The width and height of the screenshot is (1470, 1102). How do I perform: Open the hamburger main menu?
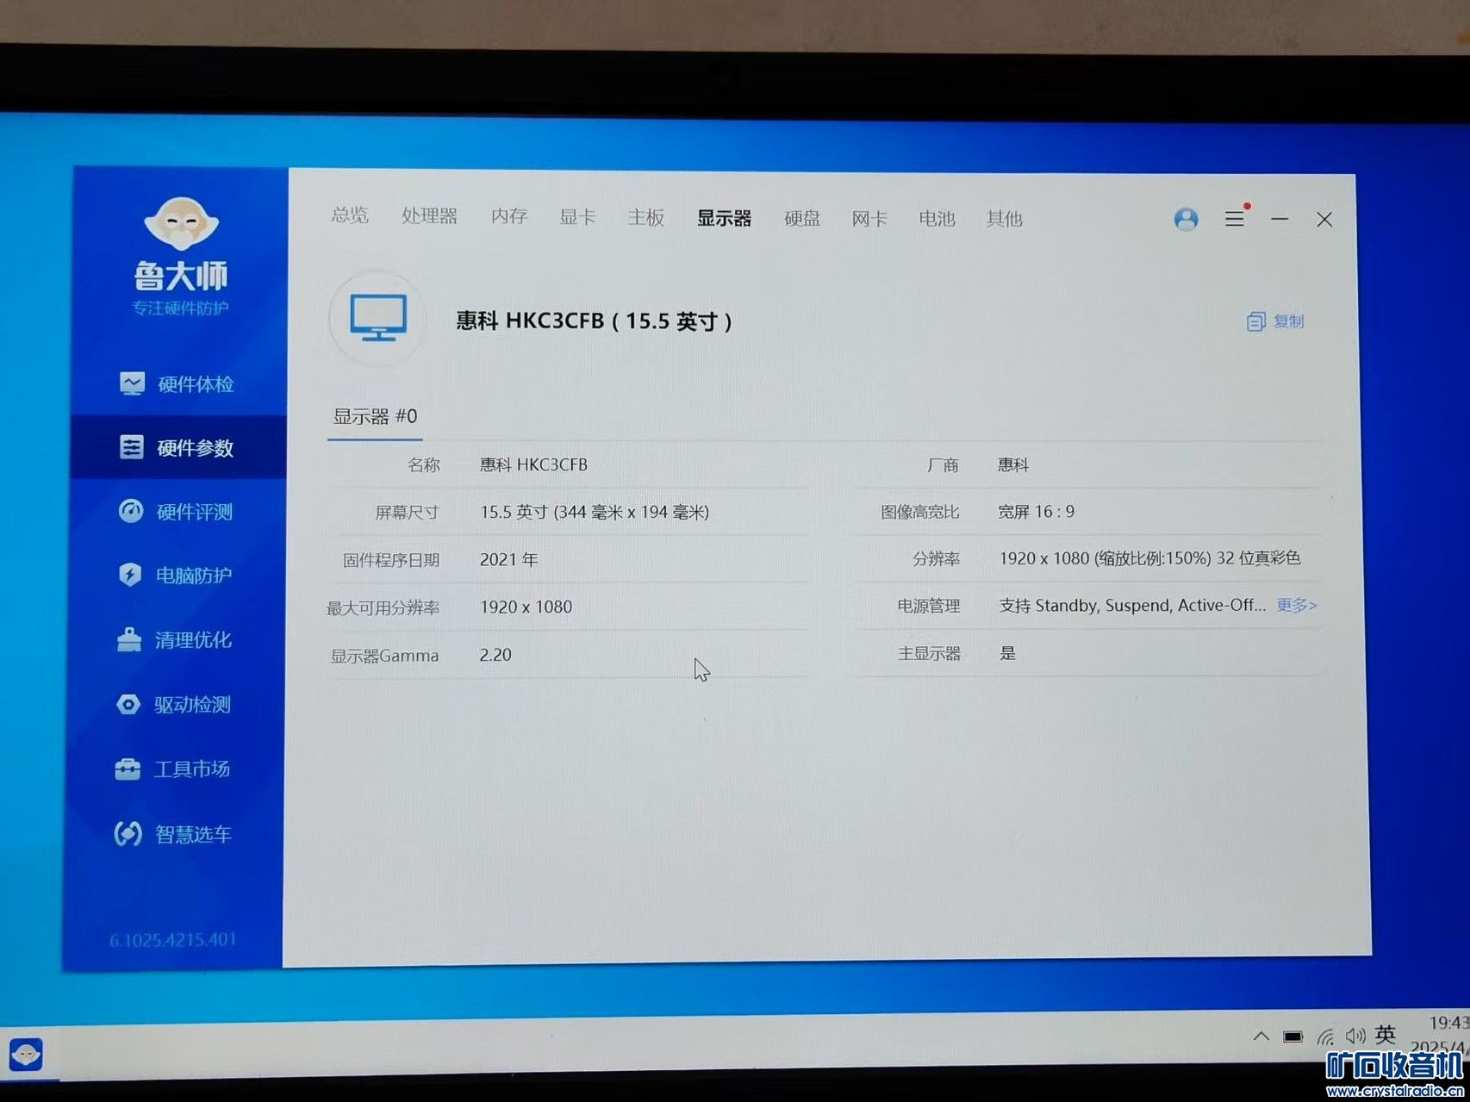(1235, 218)
